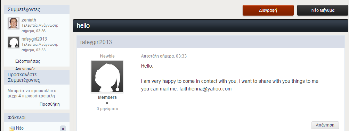
Task: Click rafeygirl2013's small silhouette avatar
Action: click(14, 42)
